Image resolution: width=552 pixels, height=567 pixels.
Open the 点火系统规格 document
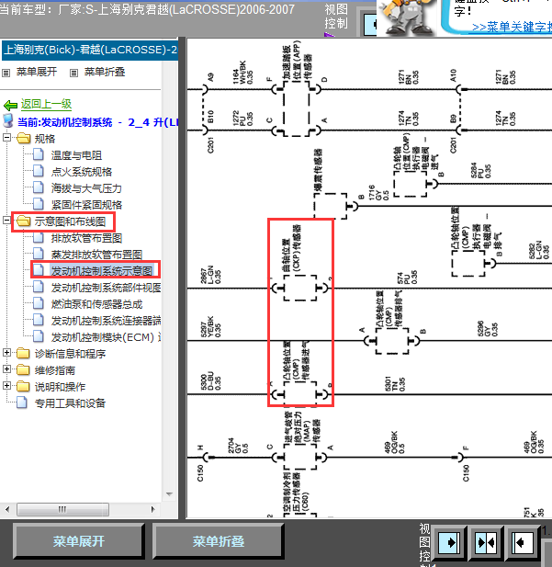82,172
